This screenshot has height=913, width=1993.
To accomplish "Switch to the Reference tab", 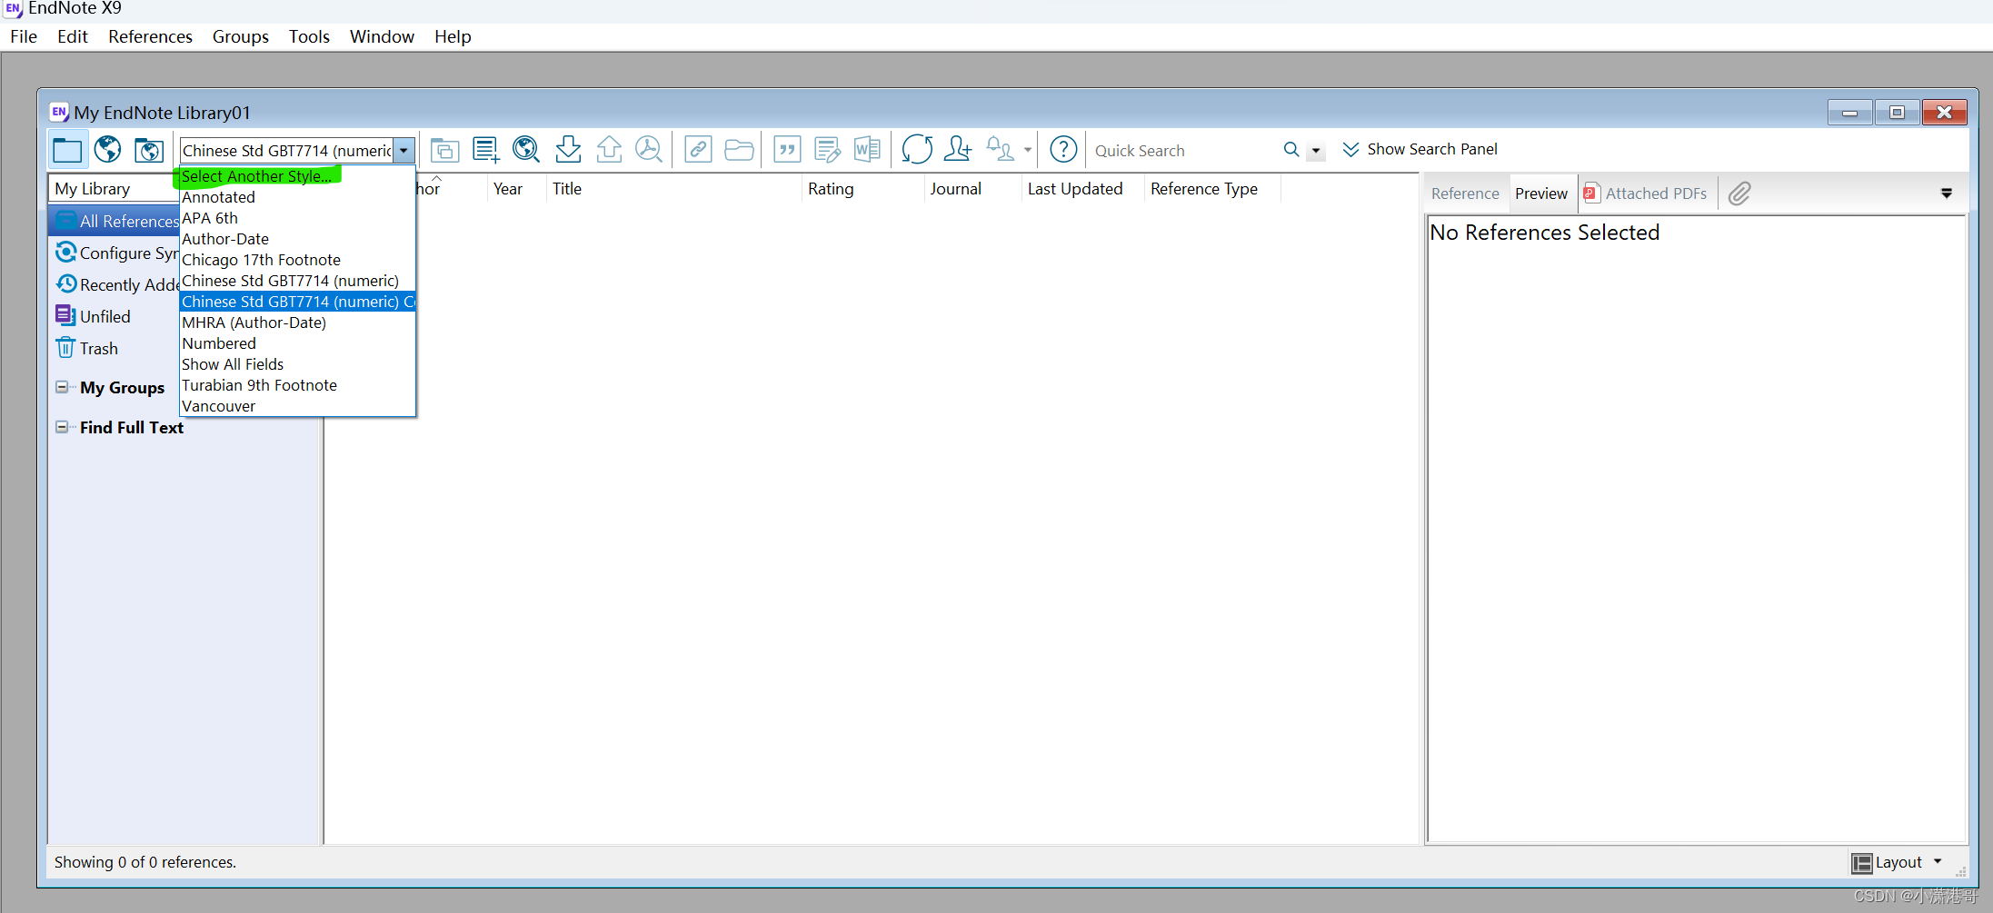I will click(1465, 194).
